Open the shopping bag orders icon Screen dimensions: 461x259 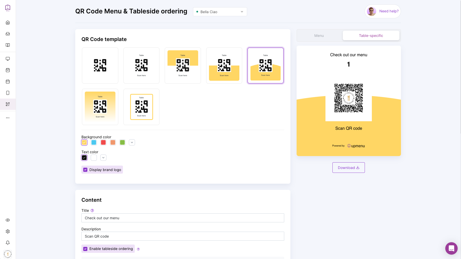pos(8,70)
